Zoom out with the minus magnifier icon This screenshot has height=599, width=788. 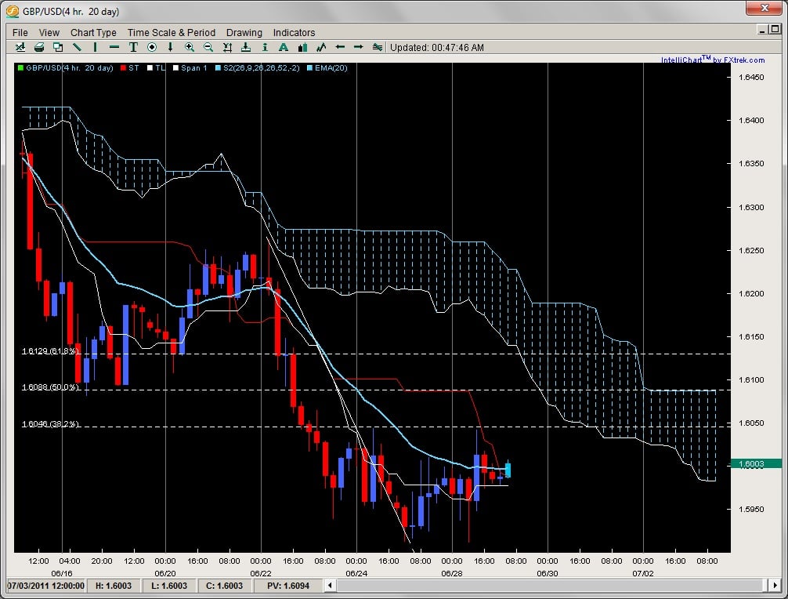pyautogui.click(x=208, y=47)
